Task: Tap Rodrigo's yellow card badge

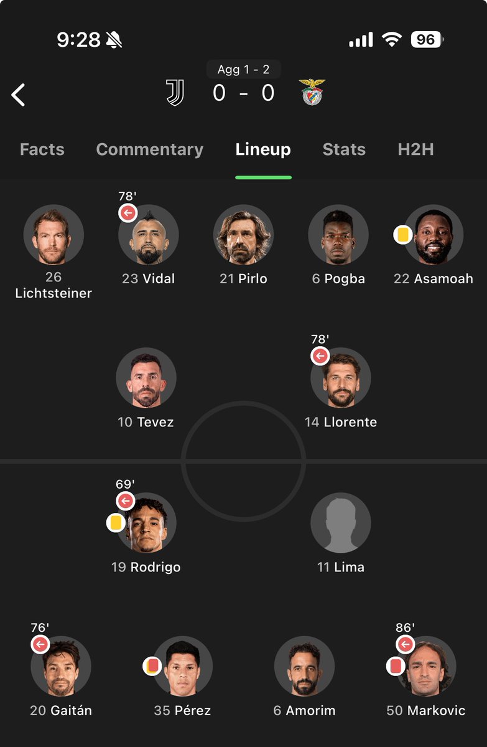Action: pyautogui.click(x=115, y=523)
